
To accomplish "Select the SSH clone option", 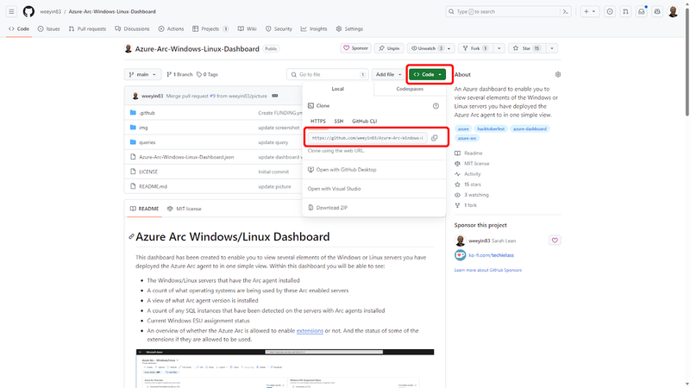I will pos(338,121).
